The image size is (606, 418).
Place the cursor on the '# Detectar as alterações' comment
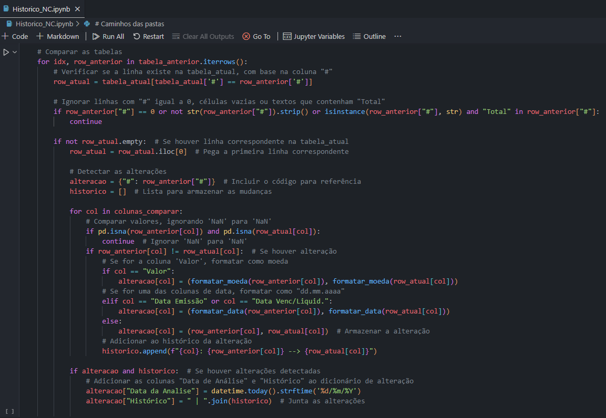click(x=118, y=171)
